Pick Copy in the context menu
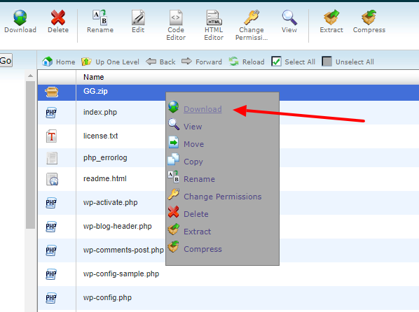 [193, 162]
